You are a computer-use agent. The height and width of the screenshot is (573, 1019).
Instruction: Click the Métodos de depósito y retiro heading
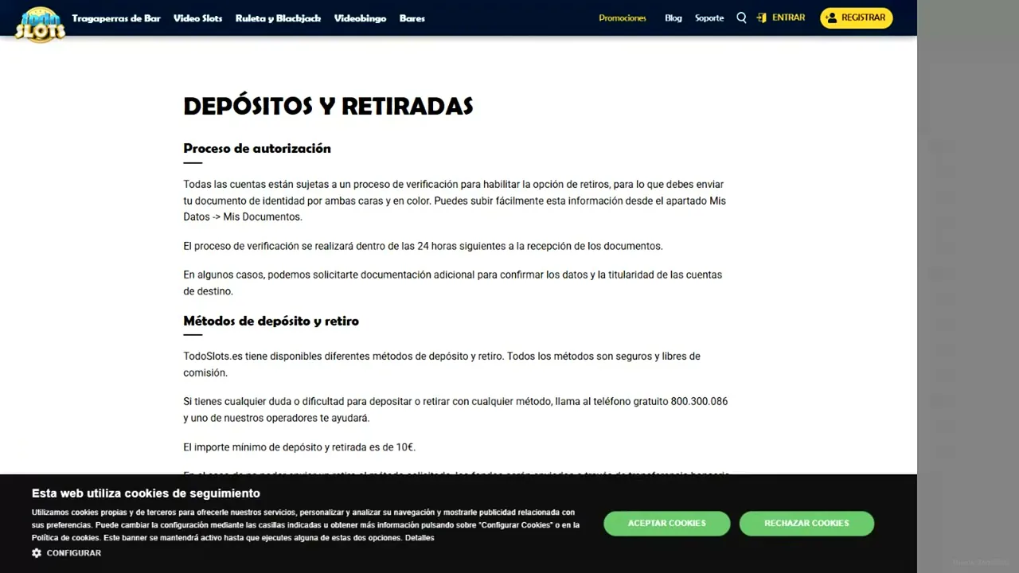click(271, 321)
